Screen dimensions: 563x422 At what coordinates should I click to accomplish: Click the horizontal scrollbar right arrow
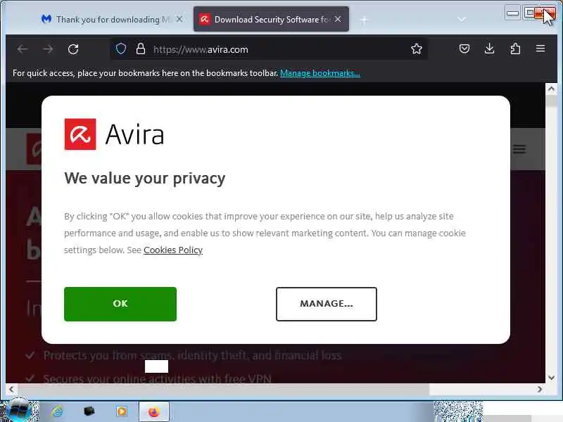pyautogui.click(x=539, y=389)
